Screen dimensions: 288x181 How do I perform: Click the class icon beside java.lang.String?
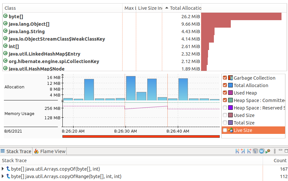click(6, 31)
